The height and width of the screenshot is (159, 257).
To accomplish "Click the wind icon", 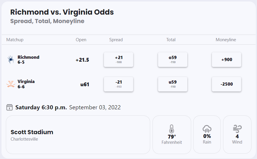I will (x=237, y=129).
